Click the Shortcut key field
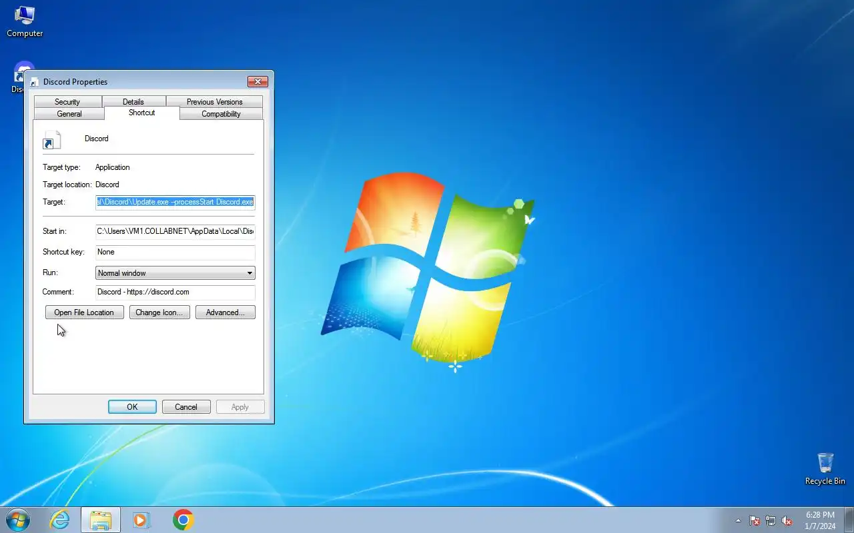Screen dimensions: 854x533 point(175,252)
